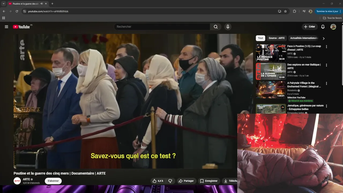343x193 pixels.
Task: Click the video title 'Poutine et la guerre des cinq mers'
Action: [59, 173]
